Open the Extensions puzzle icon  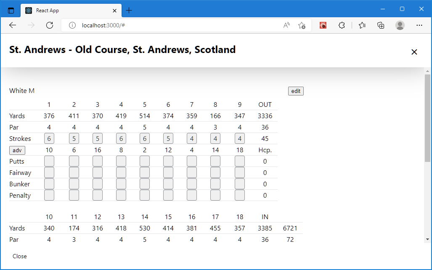342,25
